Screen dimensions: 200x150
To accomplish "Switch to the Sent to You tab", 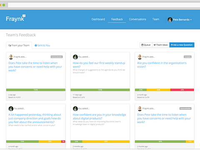I will pyautogui.click(x=42, y=45).
